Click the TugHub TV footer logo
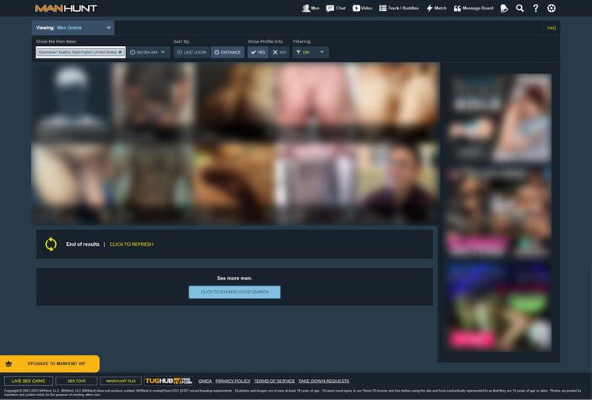 (168, 381)
